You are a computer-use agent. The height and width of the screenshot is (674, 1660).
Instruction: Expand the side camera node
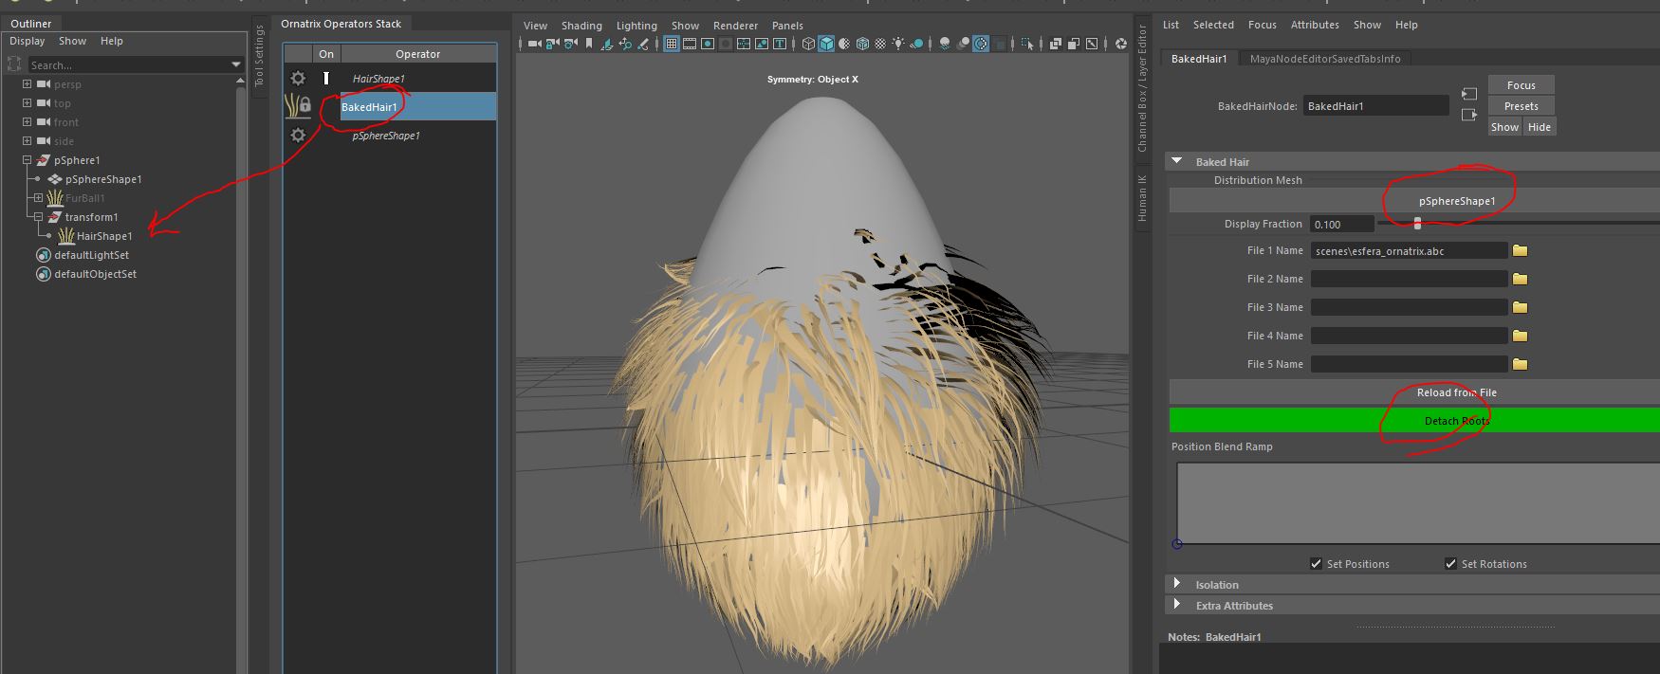(27, 141)
